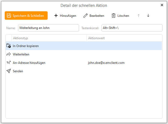The height and width of the screenshot is (124, 168).
Task: Click the john.doe@e.emclient.com action value
Action: 106,63
